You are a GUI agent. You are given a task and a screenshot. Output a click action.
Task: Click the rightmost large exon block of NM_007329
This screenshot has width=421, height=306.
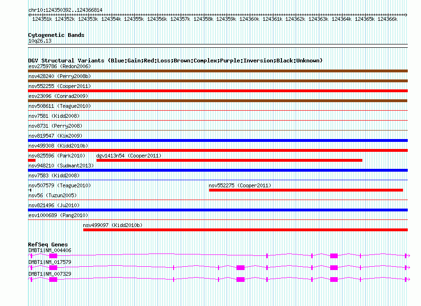(334, 280)
